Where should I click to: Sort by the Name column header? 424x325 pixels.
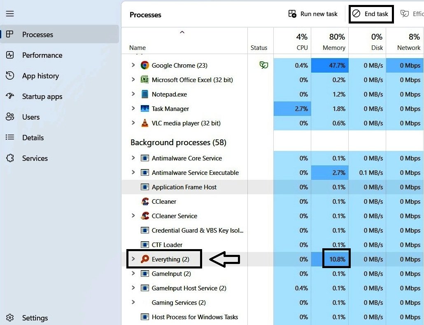(x=184, y=40)
